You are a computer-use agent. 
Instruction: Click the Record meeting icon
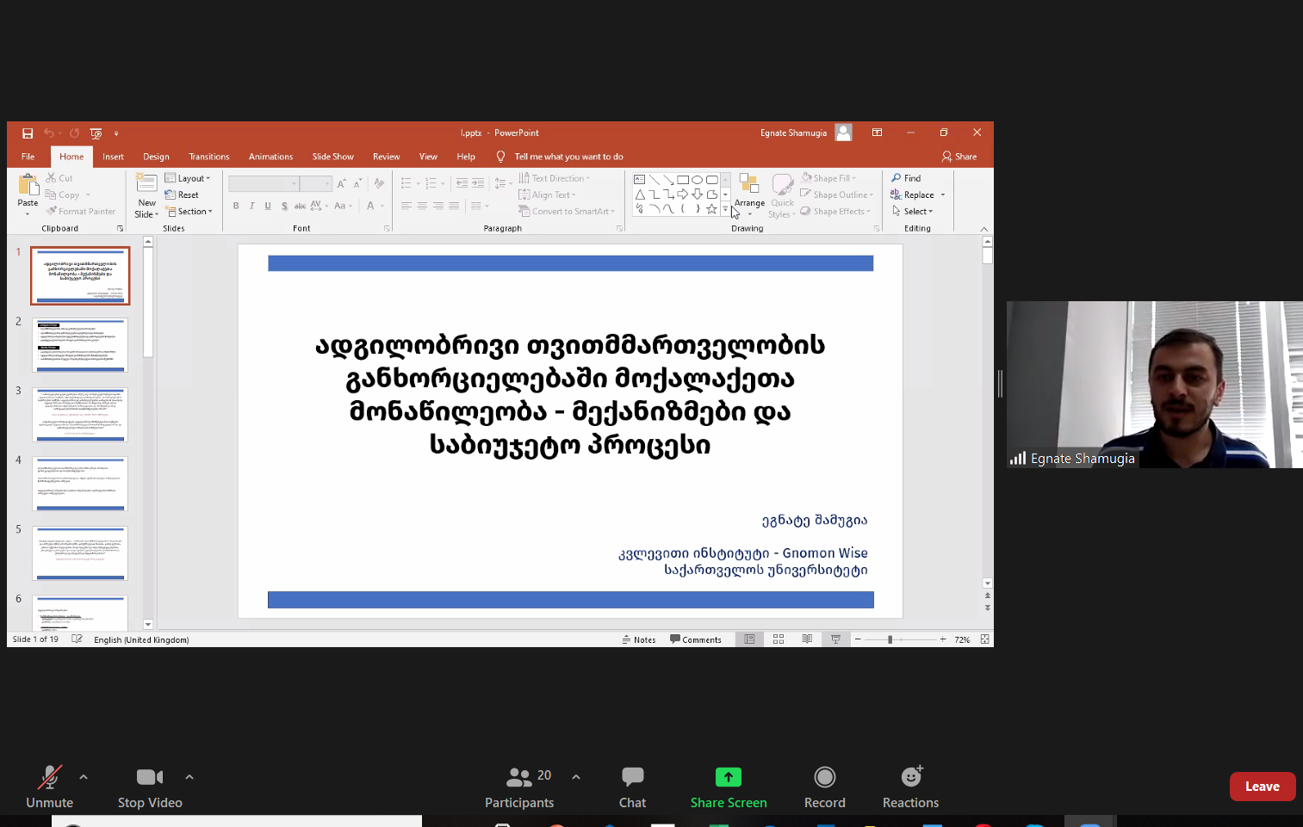824,787
